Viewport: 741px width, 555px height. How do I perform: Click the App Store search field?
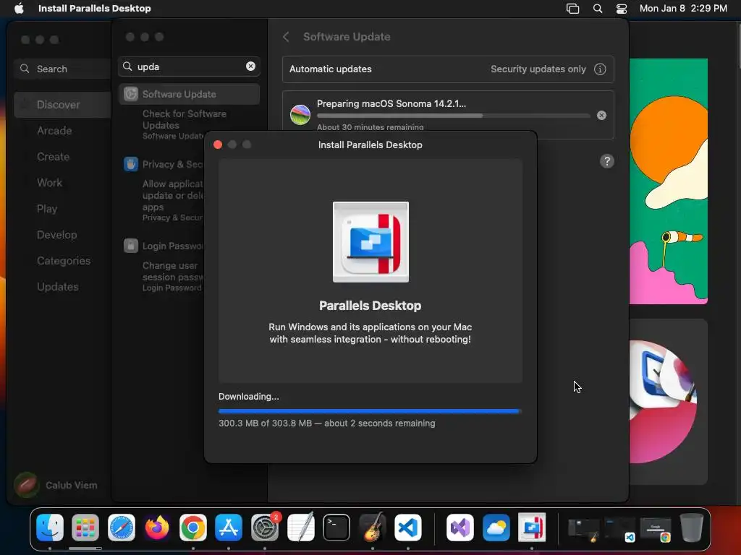click(x=62, y=69)
